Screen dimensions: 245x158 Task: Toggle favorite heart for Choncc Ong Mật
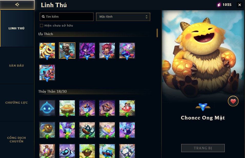pyautogui.click(x=233, y=101)
